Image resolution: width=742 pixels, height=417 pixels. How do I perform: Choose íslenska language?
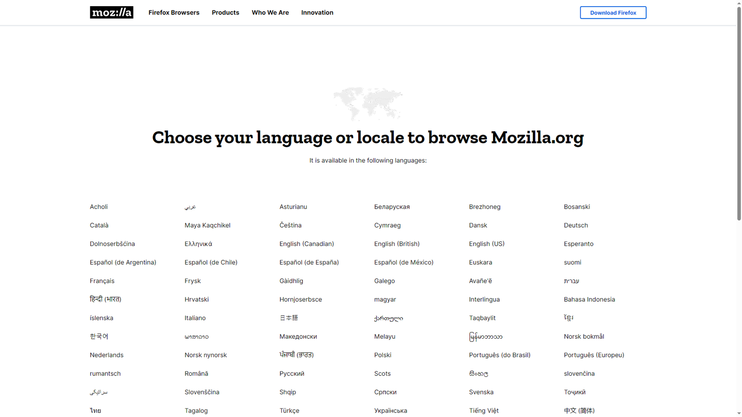101,318
